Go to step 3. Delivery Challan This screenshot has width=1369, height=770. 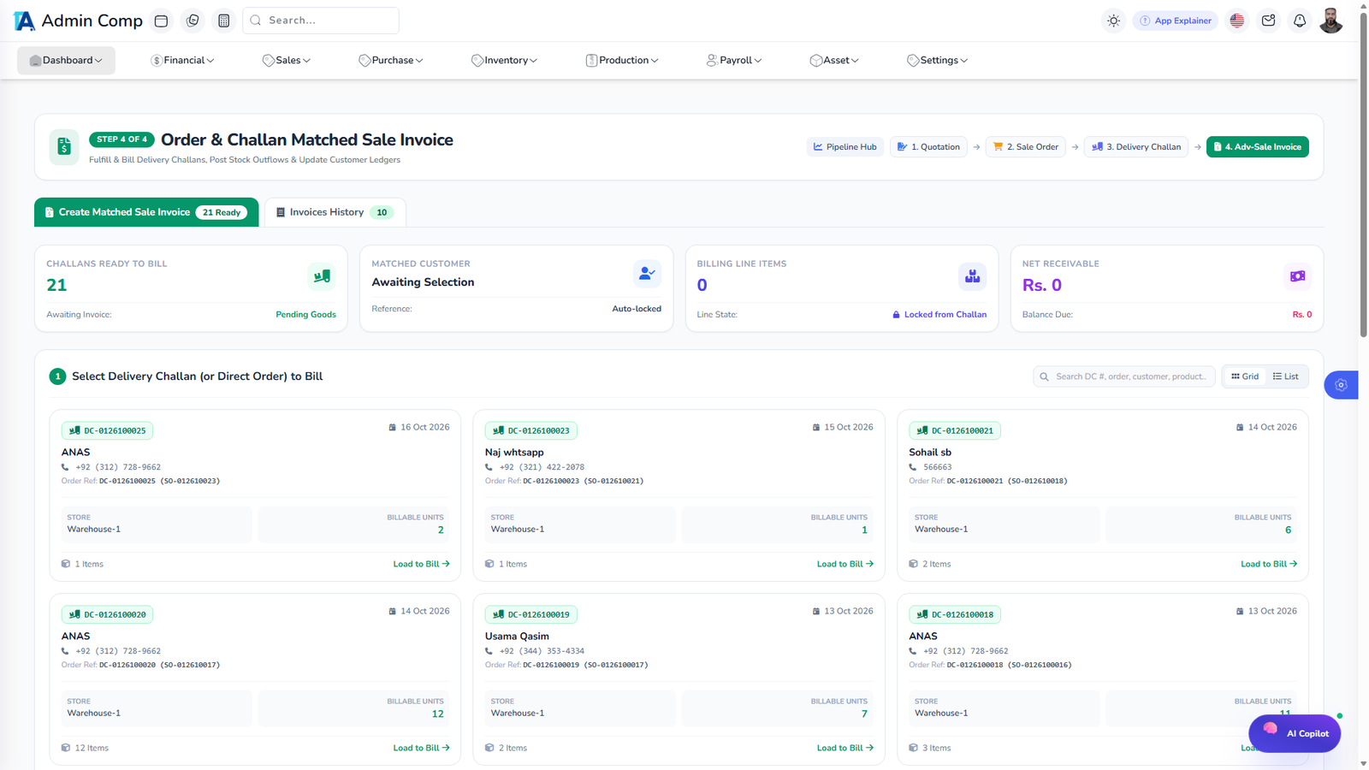click(1136, 147)
